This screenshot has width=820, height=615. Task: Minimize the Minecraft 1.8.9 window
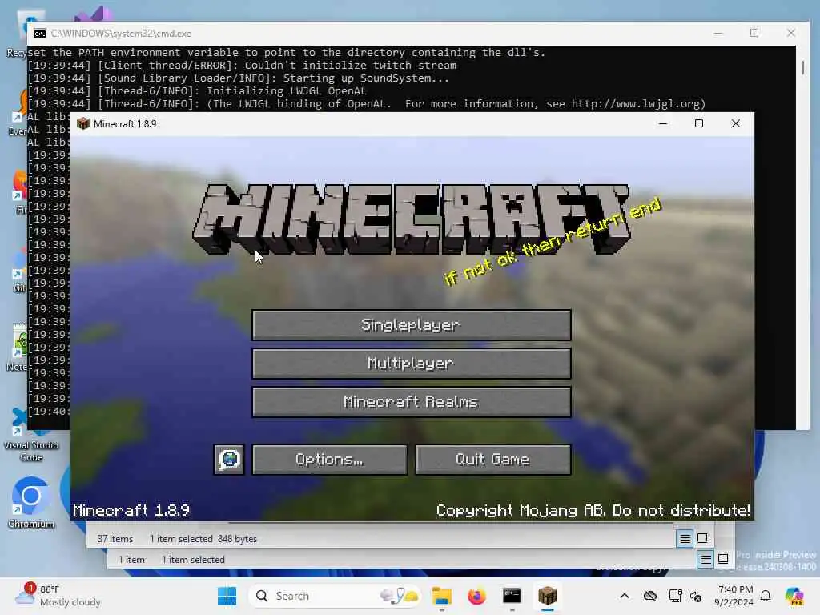[x=663, y=123]
